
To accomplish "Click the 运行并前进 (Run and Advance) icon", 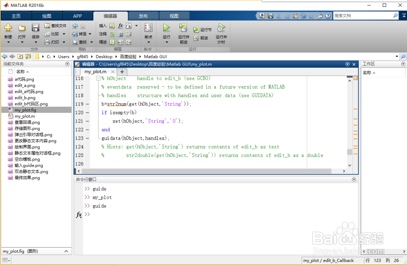I will click(x=183, y=28).
